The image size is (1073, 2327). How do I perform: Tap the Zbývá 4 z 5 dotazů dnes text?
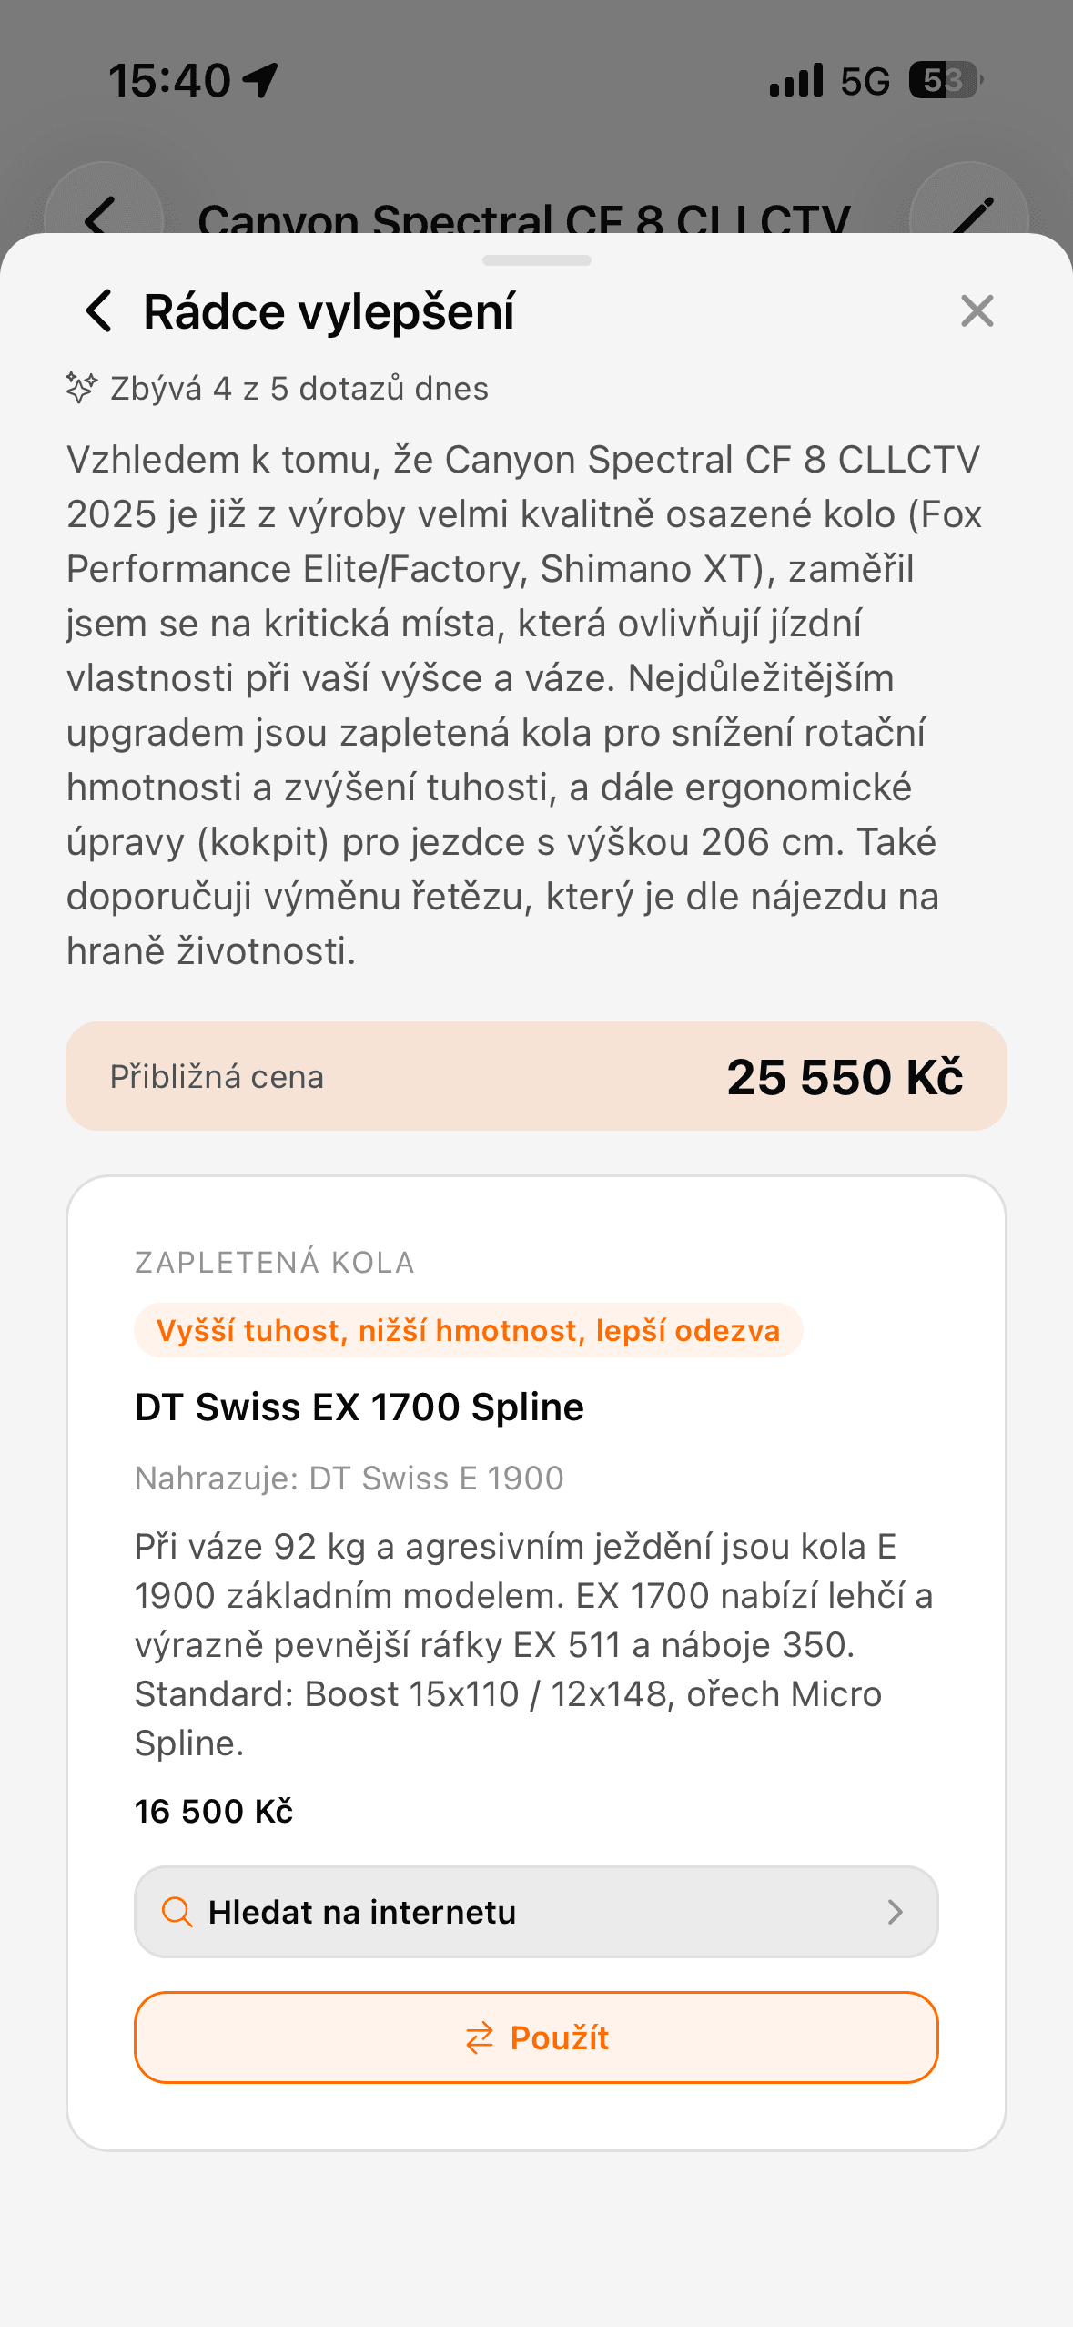click(x=299, y=389)
